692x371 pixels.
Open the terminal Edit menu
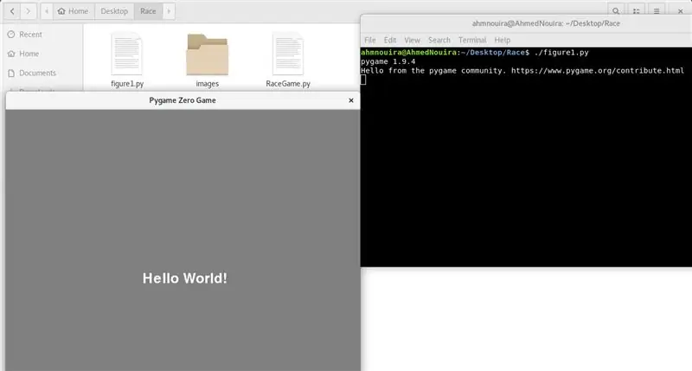390,40
